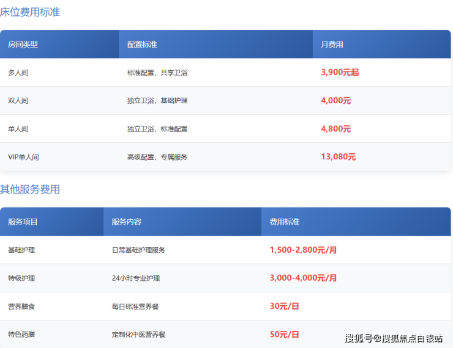This screenshot has height=348, width=453.
Task: Click the 3,900元起 price
Action: pyautogui.click(x=340, y=72)
